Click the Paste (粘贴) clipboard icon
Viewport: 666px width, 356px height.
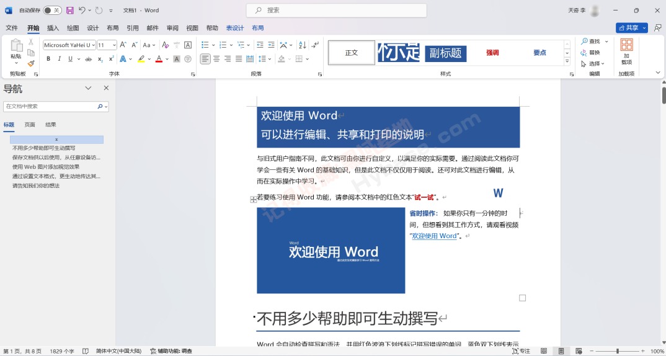[x=16, y=45]
